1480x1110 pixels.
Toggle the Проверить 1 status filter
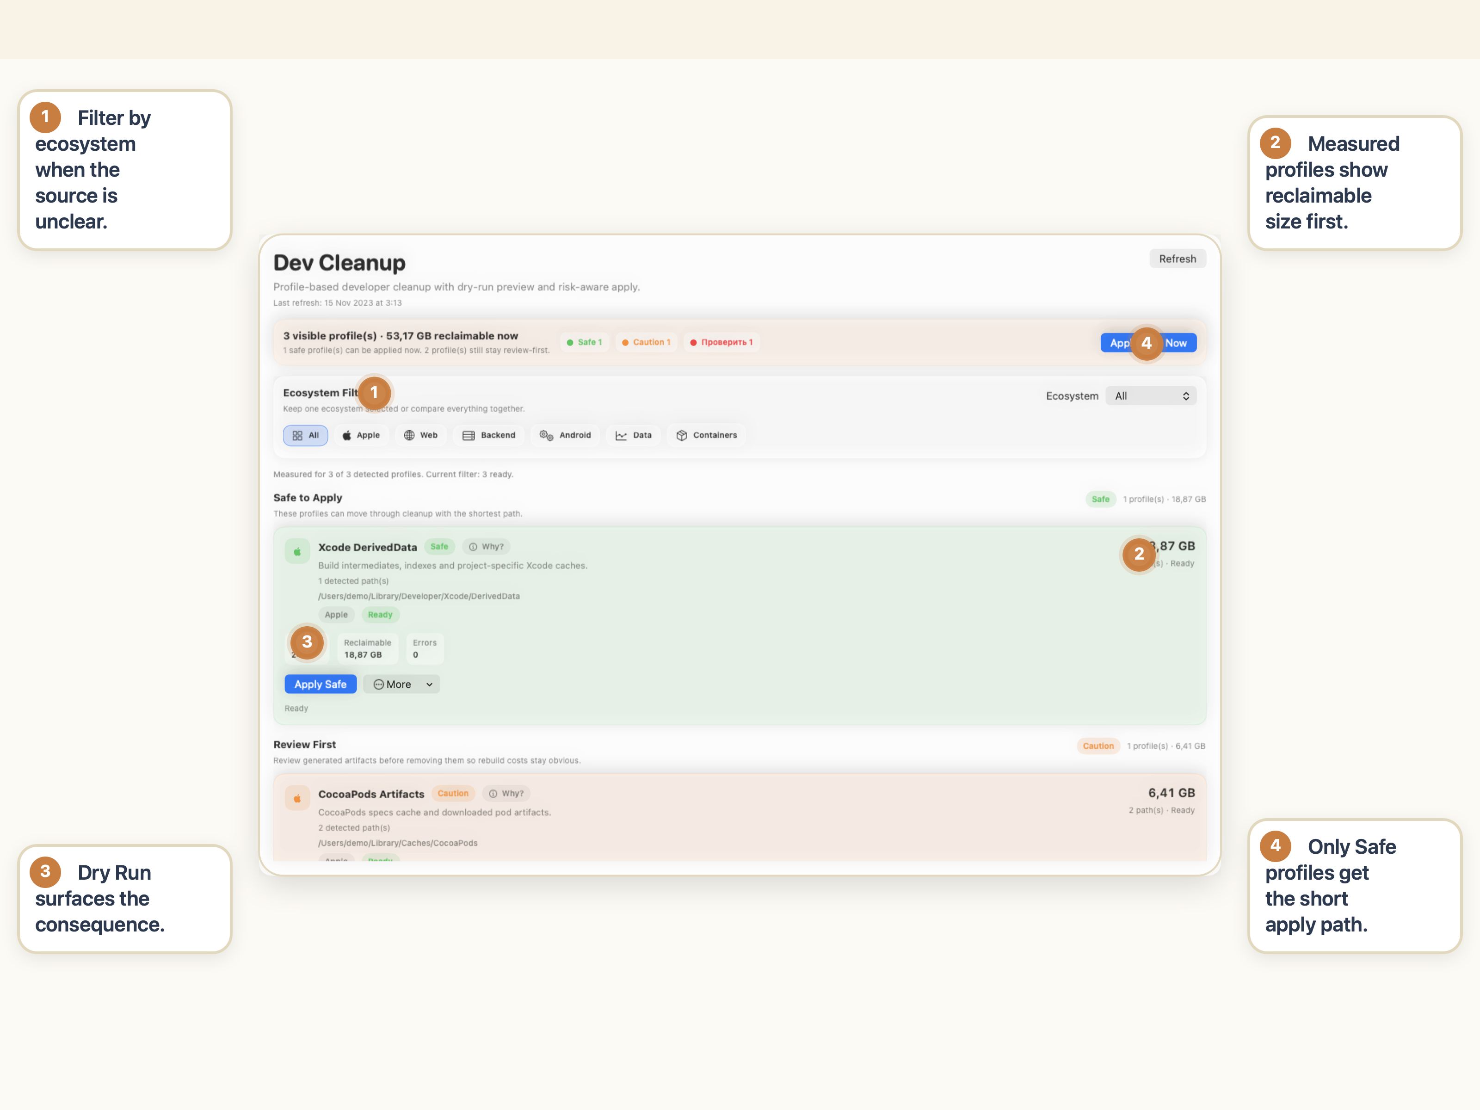[x=721, y=342]
